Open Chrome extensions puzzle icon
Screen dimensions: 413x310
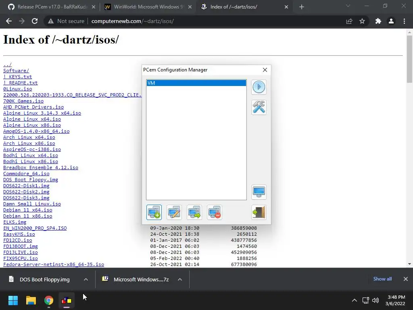[x=378, y=21]
